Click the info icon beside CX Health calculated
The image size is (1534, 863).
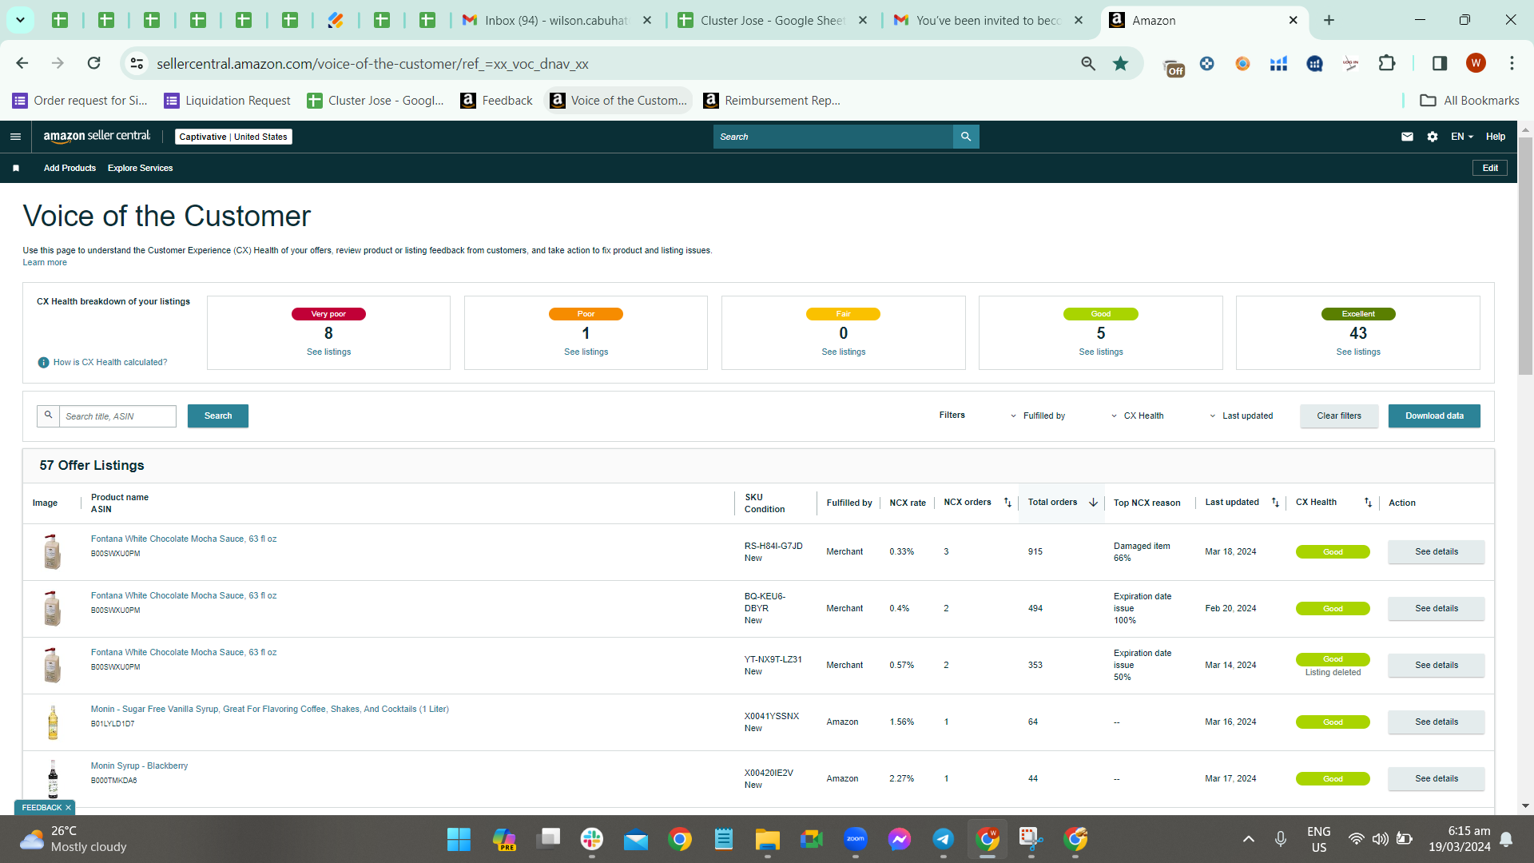pos(44,363)
